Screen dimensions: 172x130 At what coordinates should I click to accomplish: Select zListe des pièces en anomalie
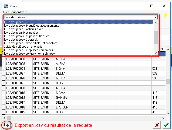[23, 47]
